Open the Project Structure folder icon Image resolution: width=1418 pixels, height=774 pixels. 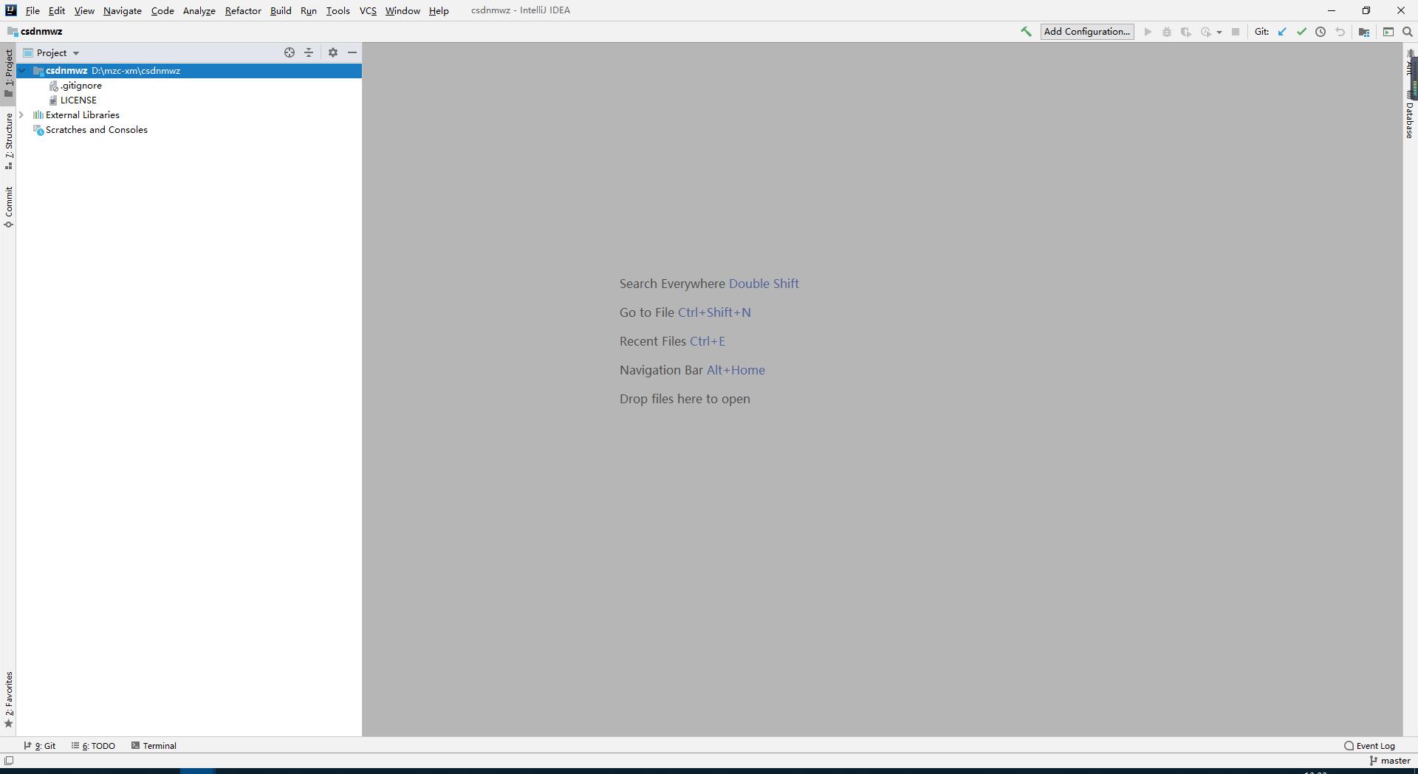tap(1364, 32)
